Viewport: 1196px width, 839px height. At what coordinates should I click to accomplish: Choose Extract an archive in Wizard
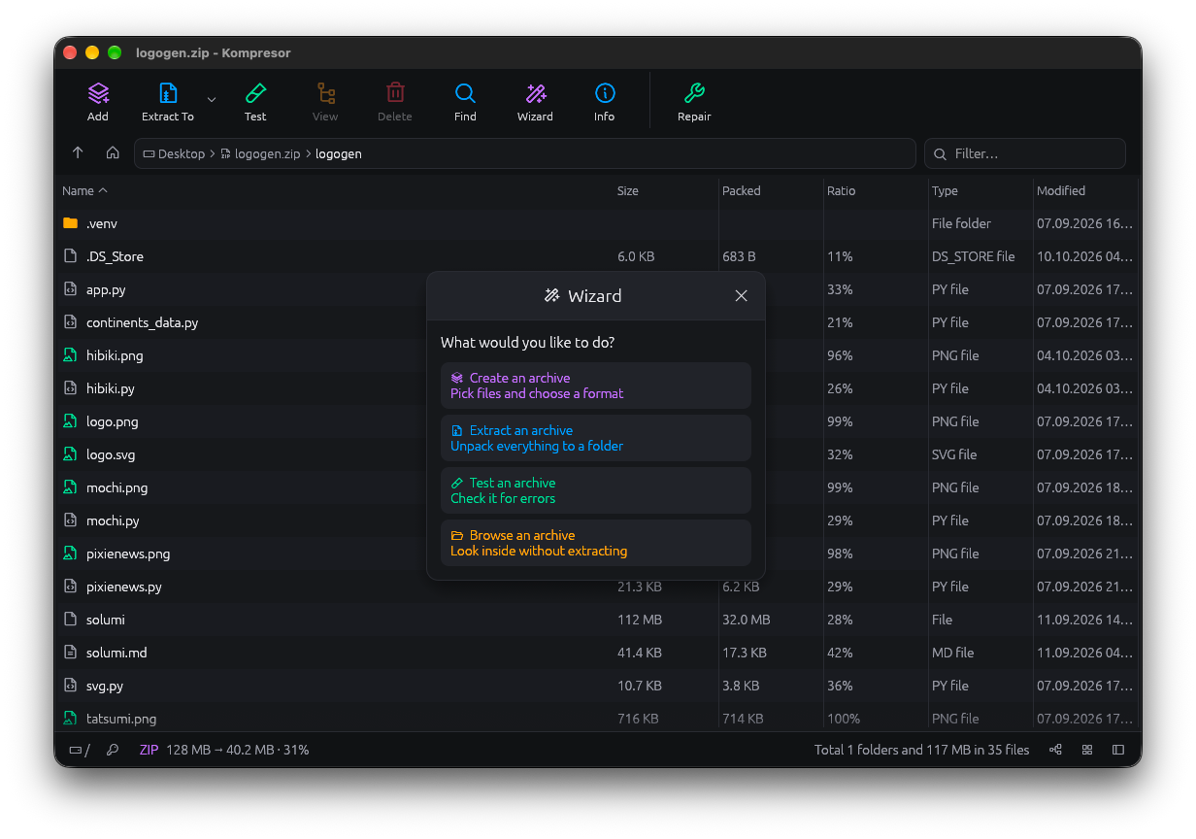tap(596, 438)
